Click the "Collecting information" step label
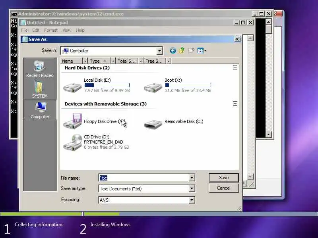Viewport: 318px width, 238px height. [x=39, y=225]
